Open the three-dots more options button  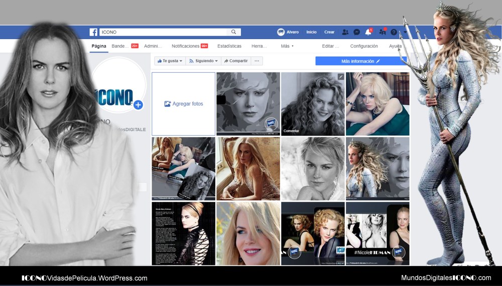[257, 61]
